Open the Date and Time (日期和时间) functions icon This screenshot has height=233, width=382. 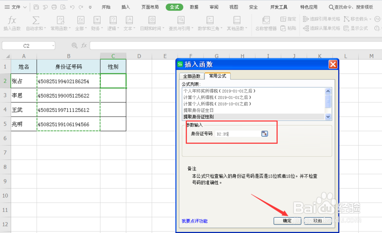(152, 20)
